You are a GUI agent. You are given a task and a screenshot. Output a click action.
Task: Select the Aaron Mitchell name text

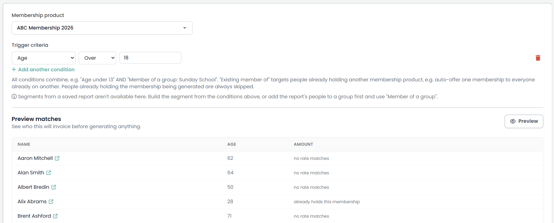coord(35,158)
